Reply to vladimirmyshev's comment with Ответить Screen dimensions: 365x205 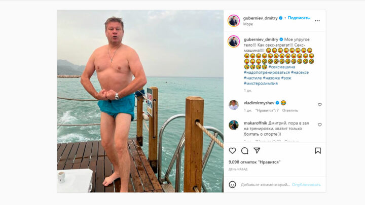(290, 110)
